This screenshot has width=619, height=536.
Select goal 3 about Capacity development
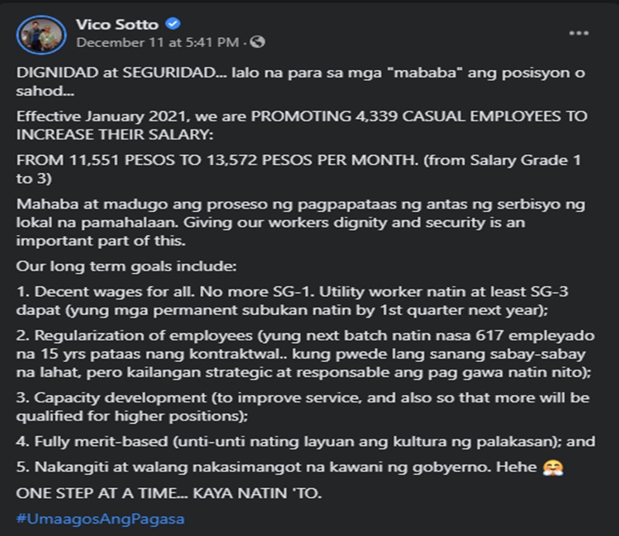(x=303, y=407)
